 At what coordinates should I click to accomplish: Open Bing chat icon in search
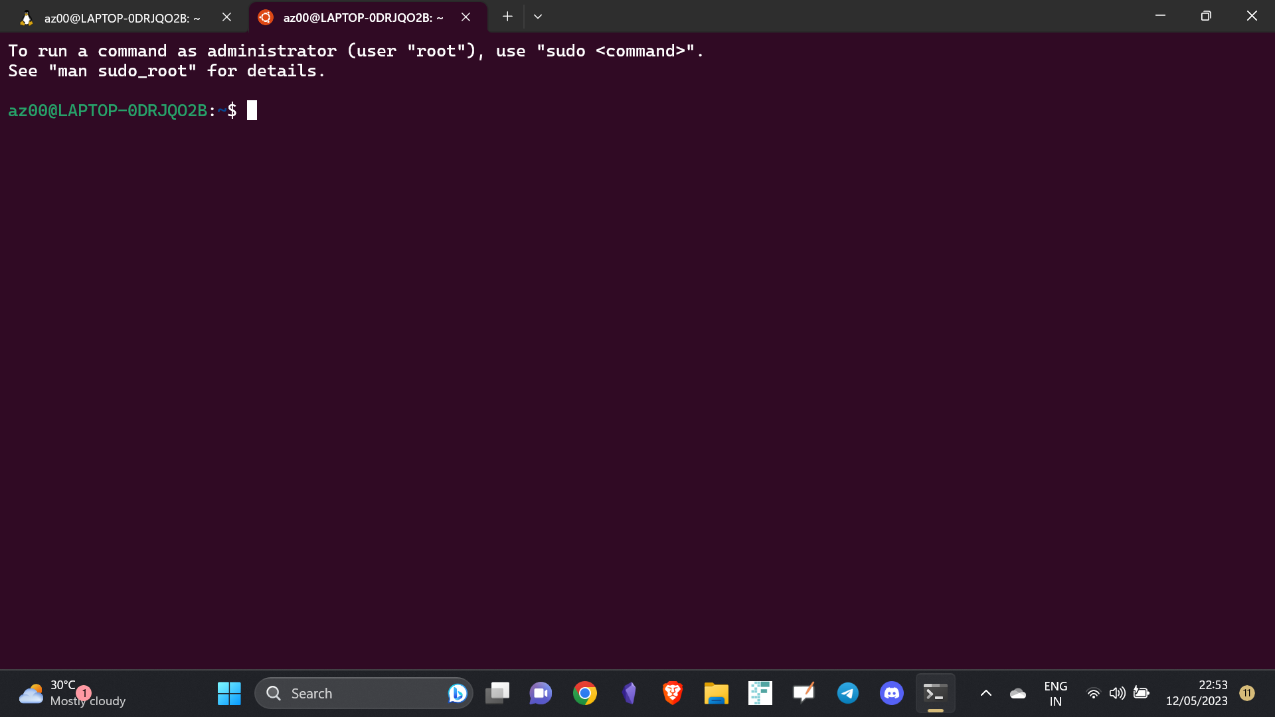[457, 693]
